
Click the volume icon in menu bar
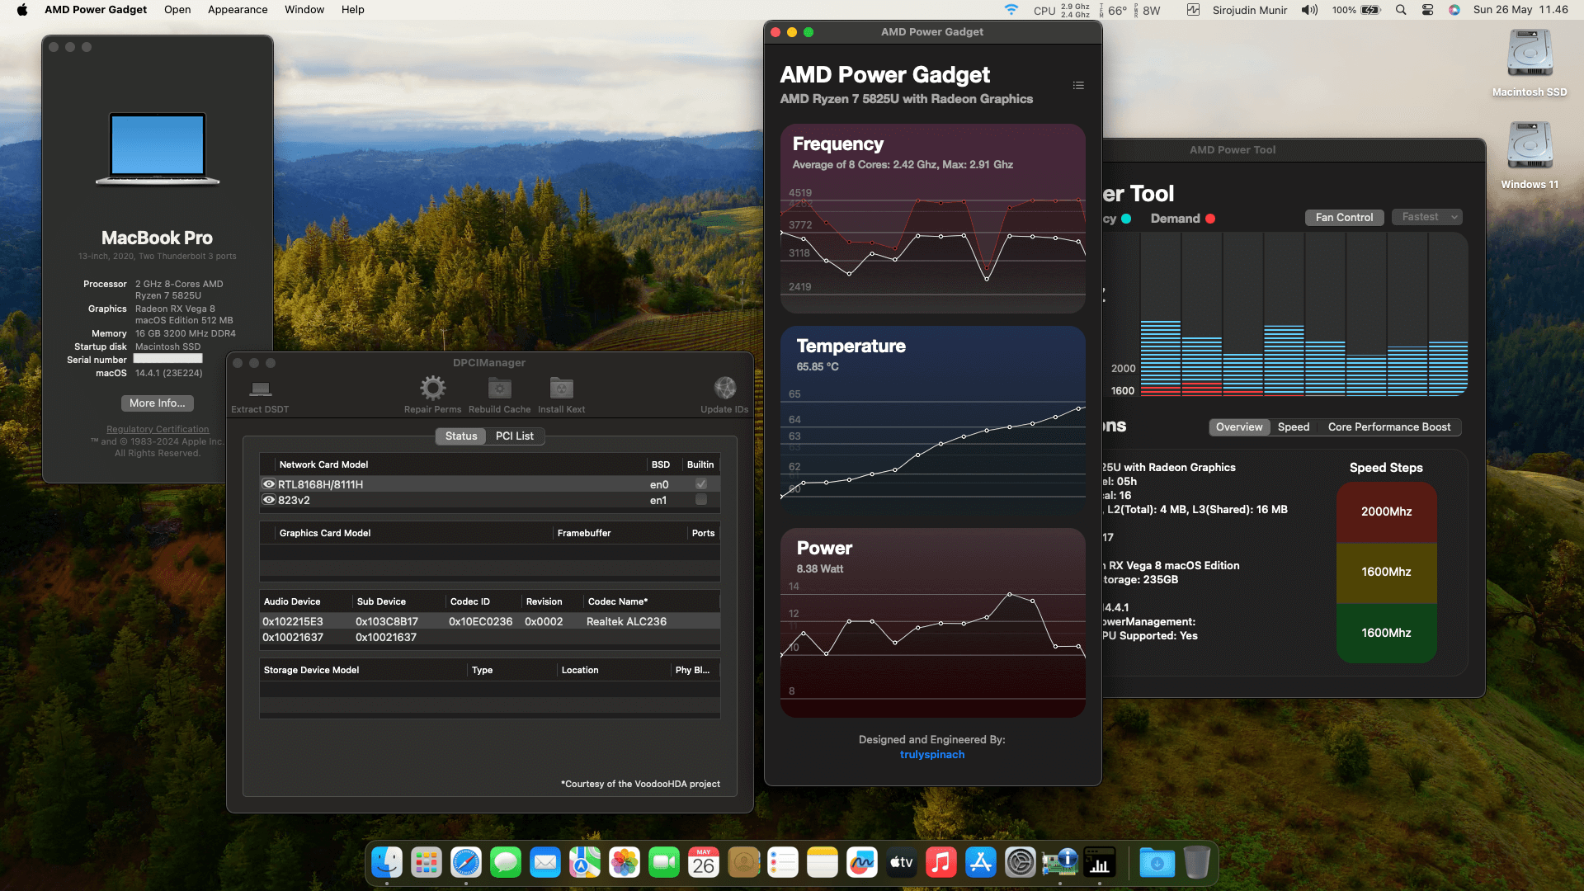tap(1309, 10)
